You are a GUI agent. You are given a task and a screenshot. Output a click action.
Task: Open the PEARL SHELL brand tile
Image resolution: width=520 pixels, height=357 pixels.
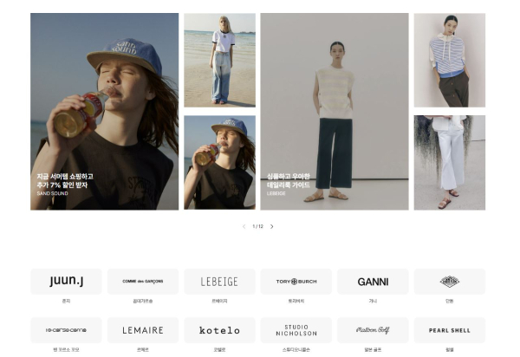click(x=449, y=330)
